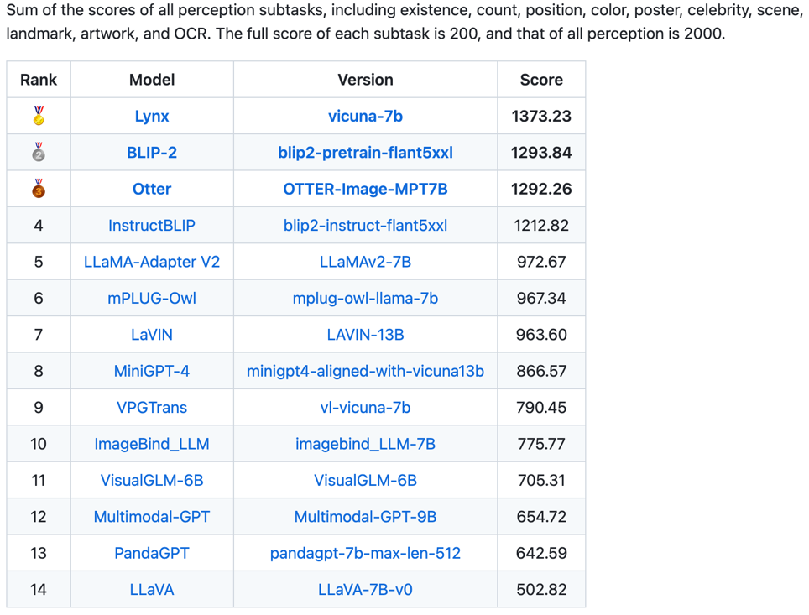Viewport: 809px width, 615px height.
Task: Open the MiniGPT-4 model link
Action: pyautogui.click(x=152, y=371)
